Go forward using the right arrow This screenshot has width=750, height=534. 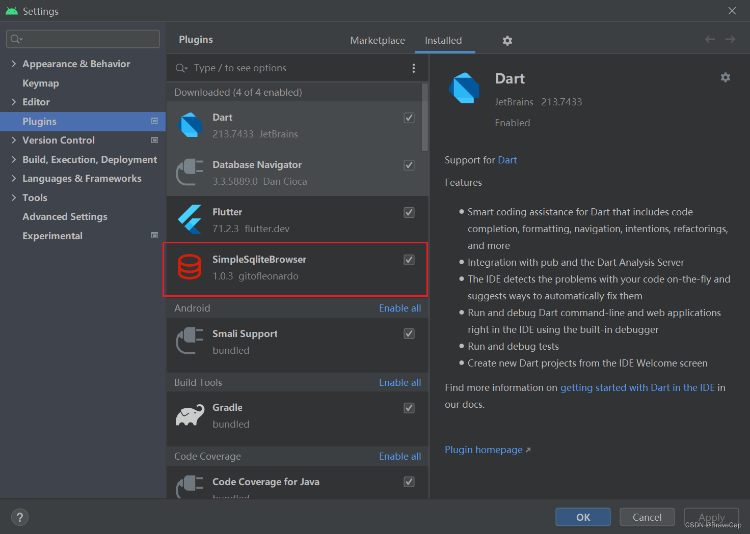(730, 39)
